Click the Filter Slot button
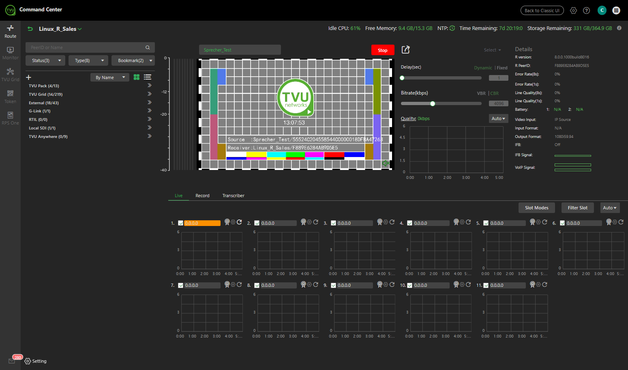 pos(577,208)
